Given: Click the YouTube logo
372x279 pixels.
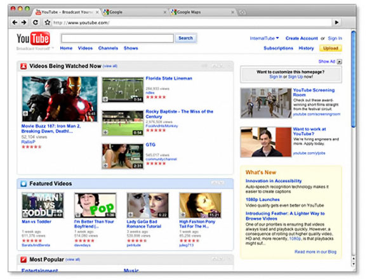Looking at the screenshot, I should click(33, 39).
